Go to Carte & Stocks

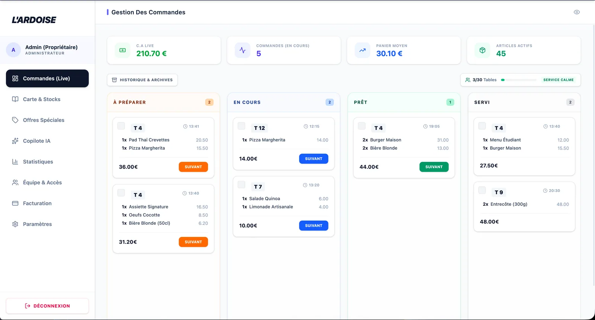click(x=47, y=99)
